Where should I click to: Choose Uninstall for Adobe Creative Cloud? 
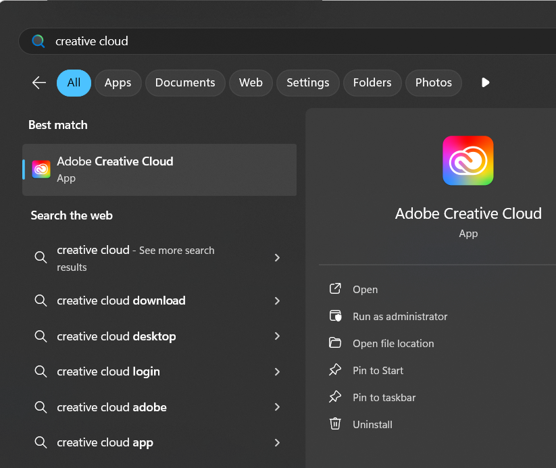(x=372, y=424)
